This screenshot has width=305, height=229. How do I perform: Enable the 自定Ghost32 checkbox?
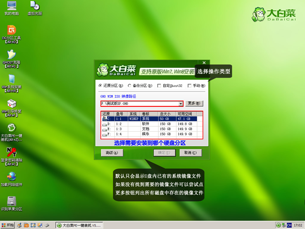[x=159, y=86]
